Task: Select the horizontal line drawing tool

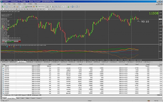Action: click(x=11, y=9)
